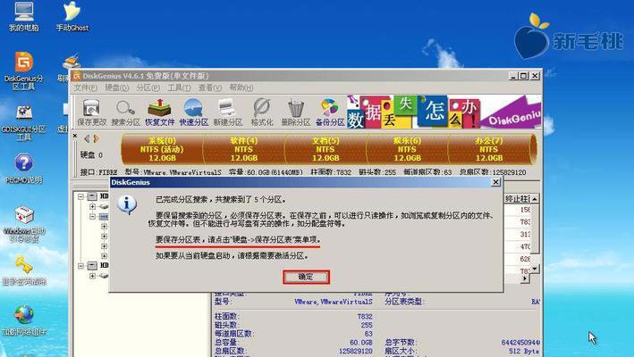Screen dimensions: 634x357
Task: Open 手动Ghost desktop shortcut
Action: (72, 16)
